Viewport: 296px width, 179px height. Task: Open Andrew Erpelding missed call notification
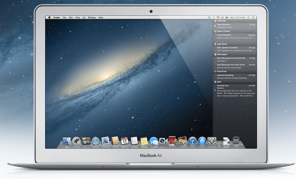pos(235,76)
